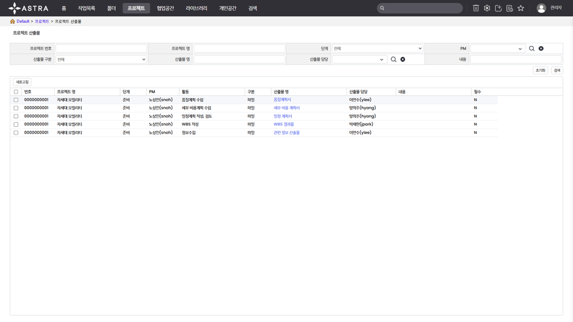This screenshot has height=322, width=573.
Task: Click the 프로젝트 명 column header
Action: coord(66,92)
